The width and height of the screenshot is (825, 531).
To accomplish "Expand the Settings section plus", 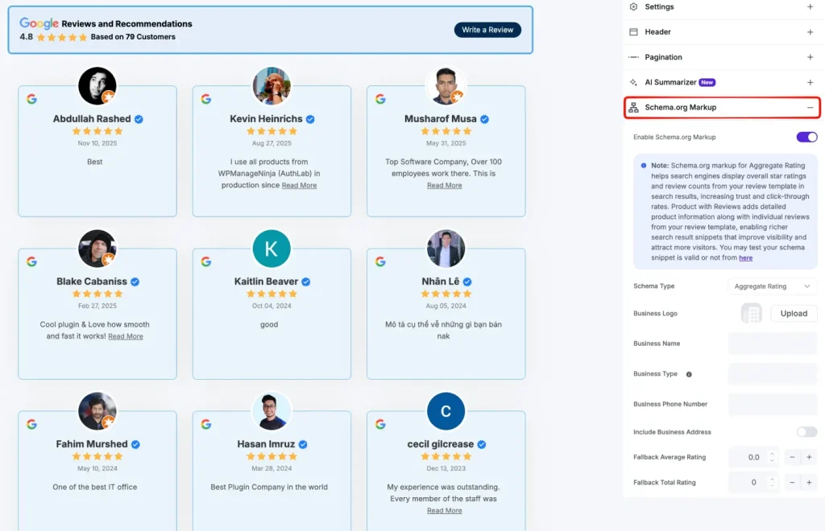I will pos(810,6).
